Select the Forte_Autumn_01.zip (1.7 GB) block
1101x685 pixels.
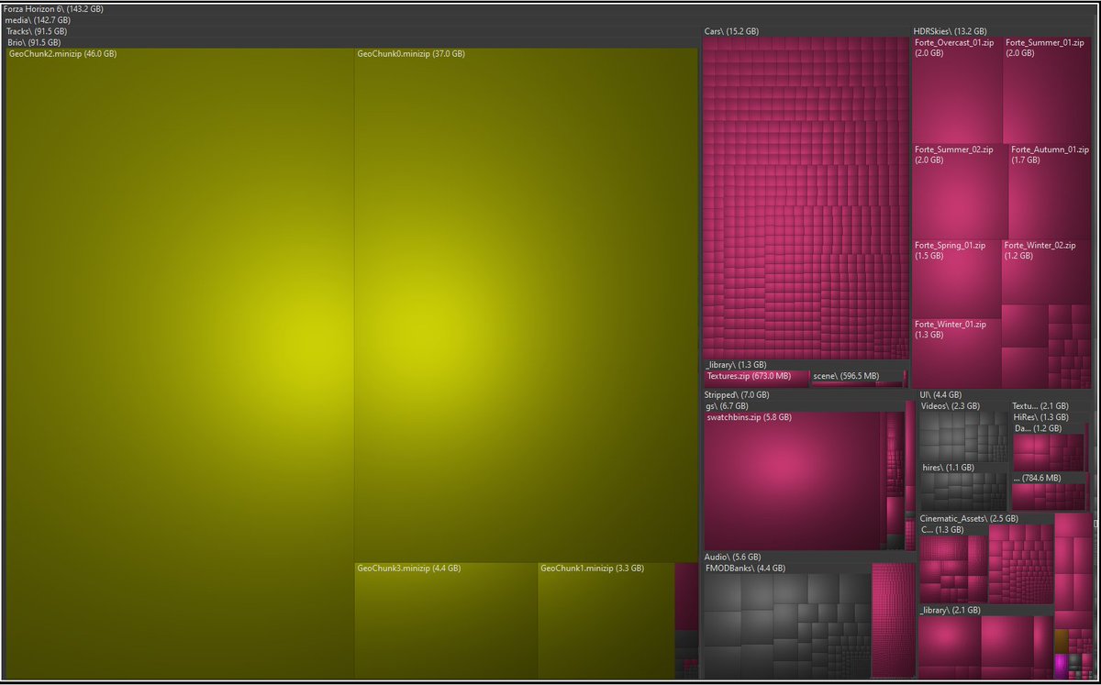[x=1051, y=192]
